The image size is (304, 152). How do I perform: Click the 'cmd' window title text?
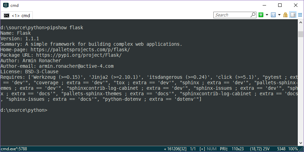(14, 6)
